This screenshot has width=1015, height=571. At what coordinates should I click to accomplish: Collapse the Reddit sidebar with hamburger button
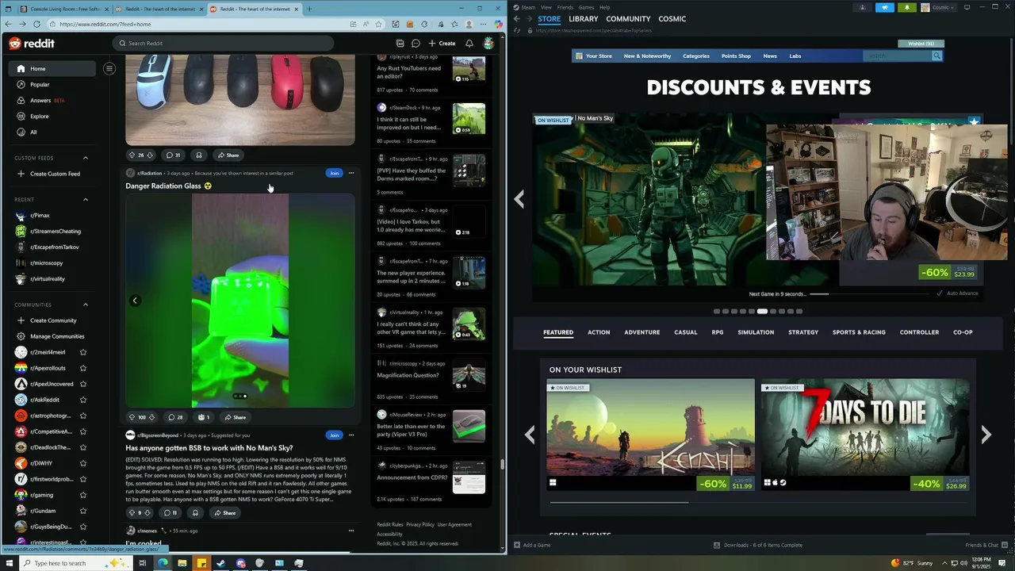coord(109,68)
